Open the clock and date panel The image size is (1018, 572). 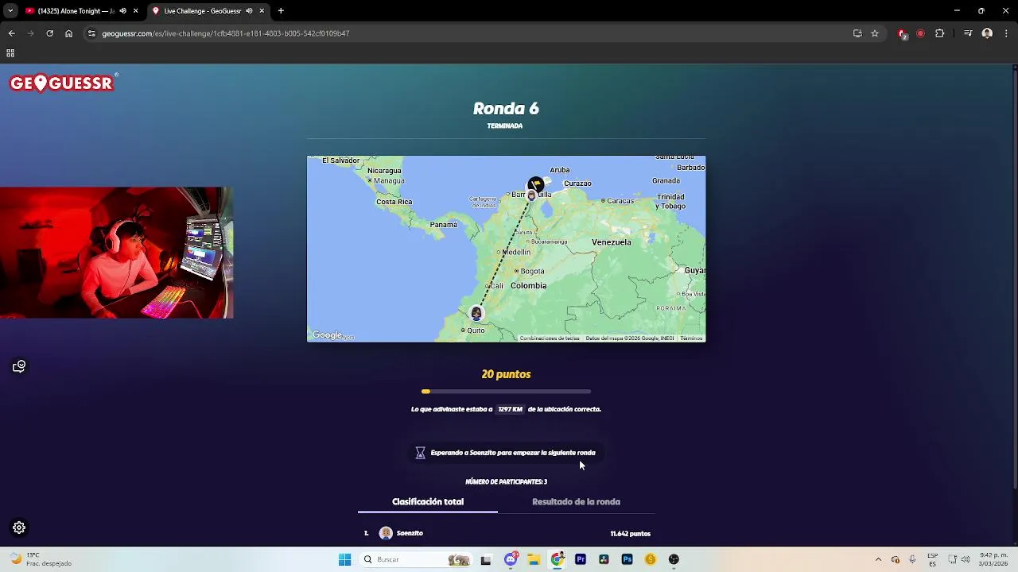(x=994, y=559)
